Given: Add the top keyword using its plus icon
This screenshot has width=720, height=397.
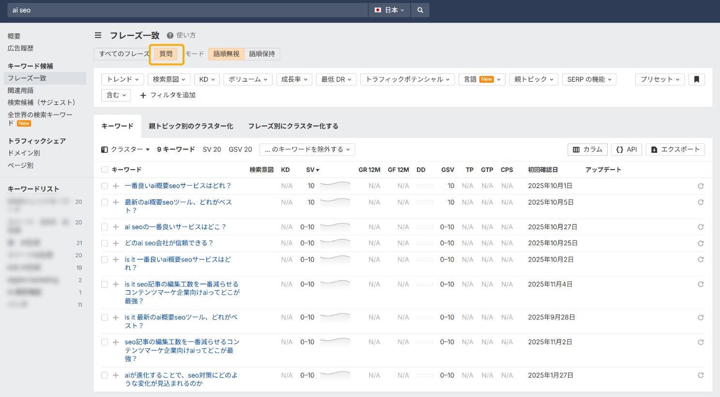Looking at the screenshot, I should [115, 186].
